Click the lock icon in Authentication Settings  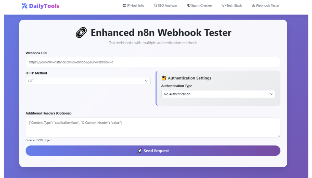click(x=164, y=78)
